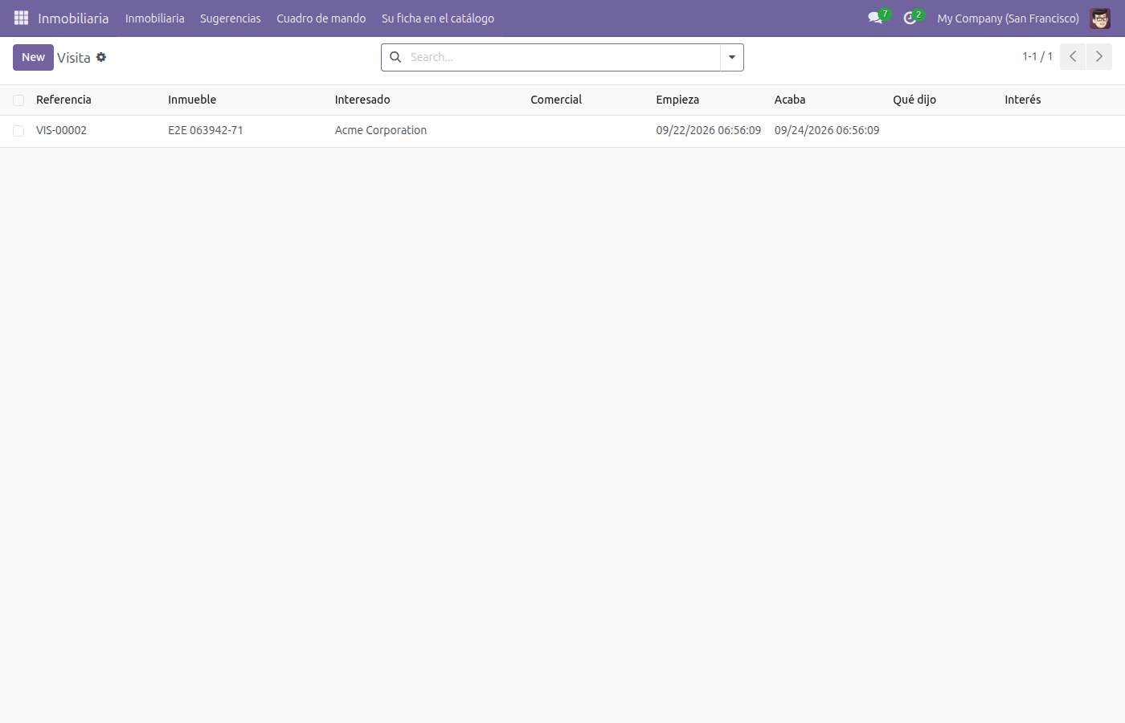Image resolution: width=1125 pixels, height=723 pixels.
Task: Open the user avatar menu
Action: 1100,18
